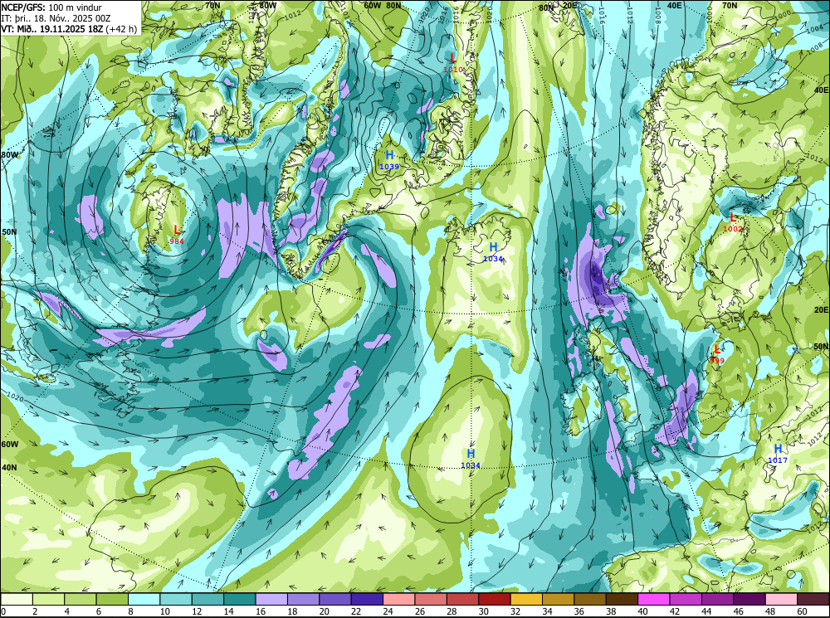Click the low pressure marker labeled 999

[x=717, y=353]
